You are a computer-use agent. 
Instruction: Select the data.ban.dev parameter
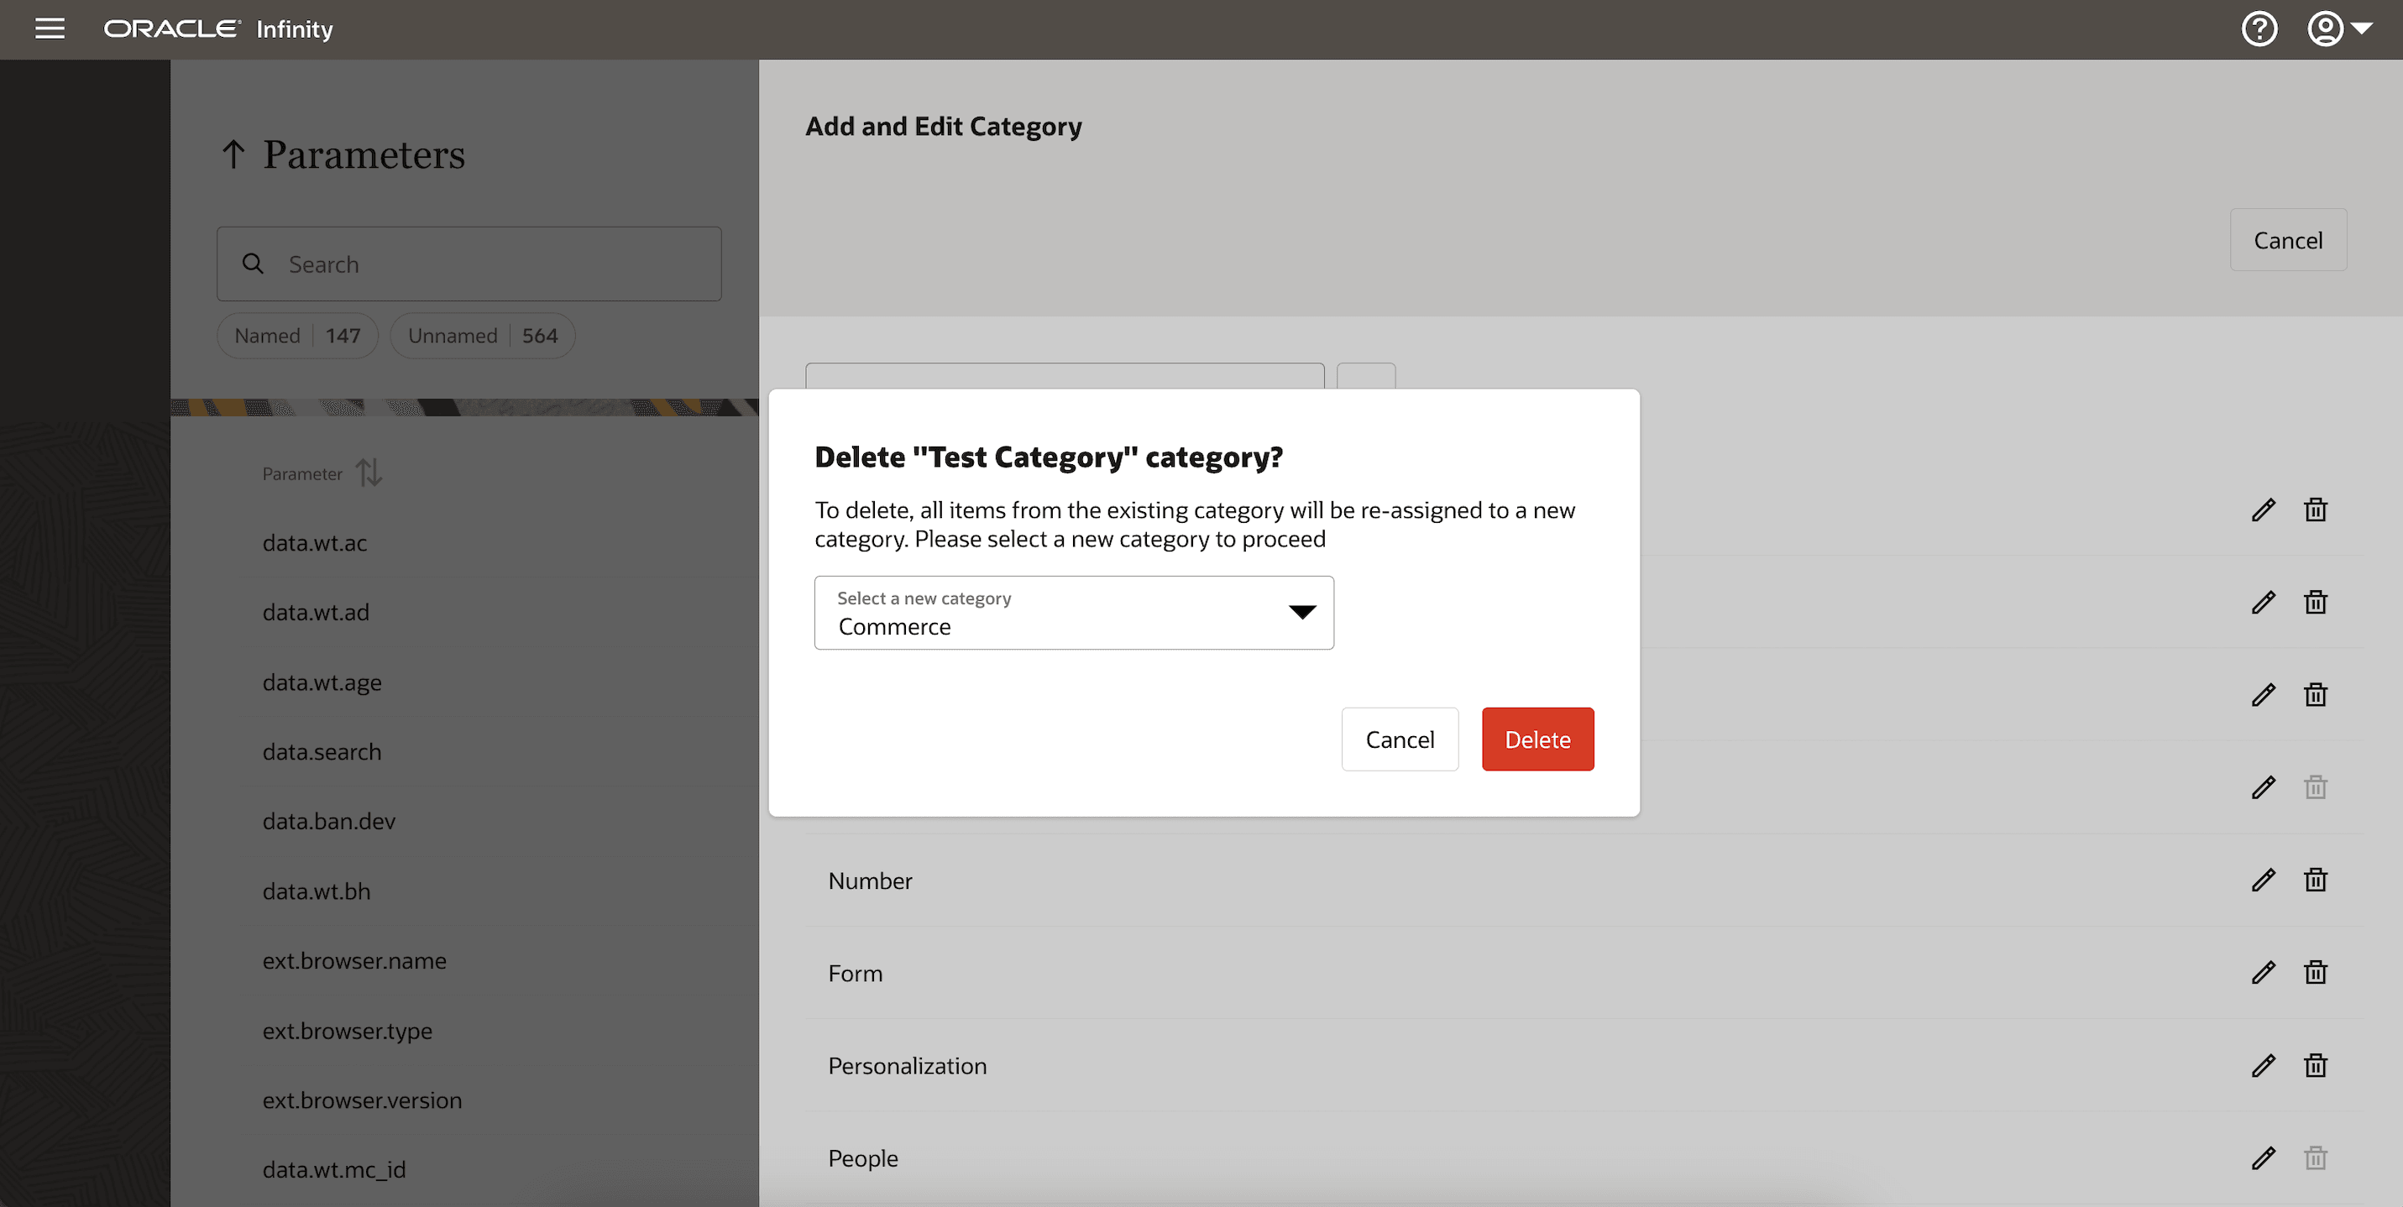pyautogui.click(x=328, y=822)
